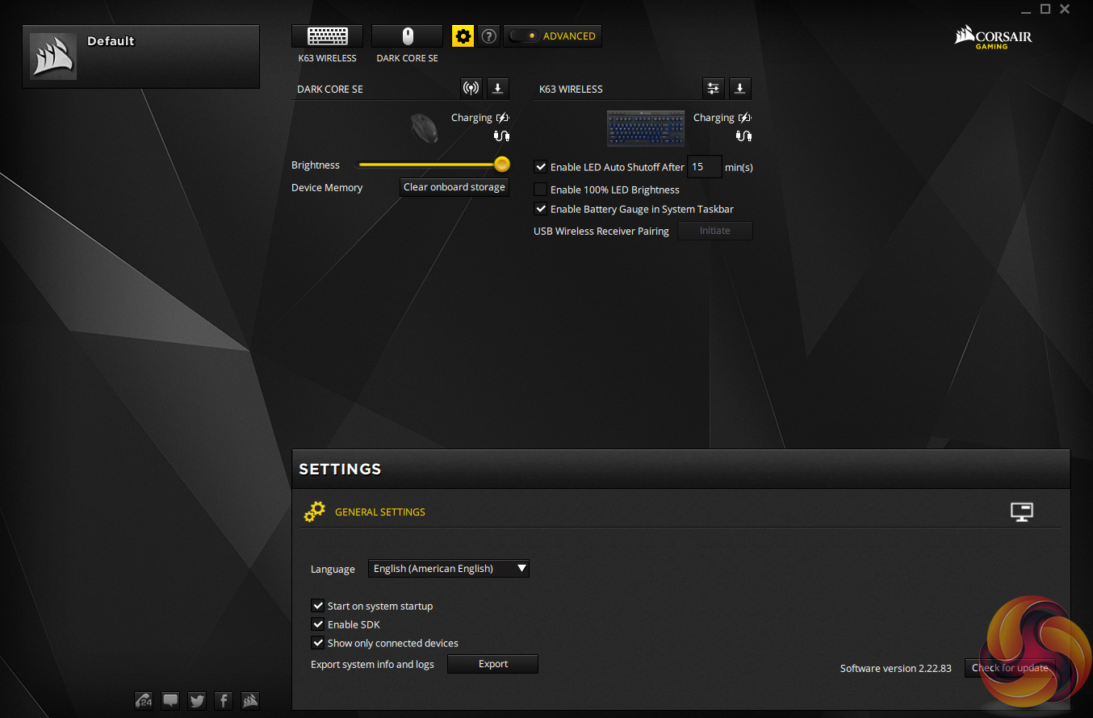Uncheck Enable Battery Gauge in System Taskbar

pos(541,209)
